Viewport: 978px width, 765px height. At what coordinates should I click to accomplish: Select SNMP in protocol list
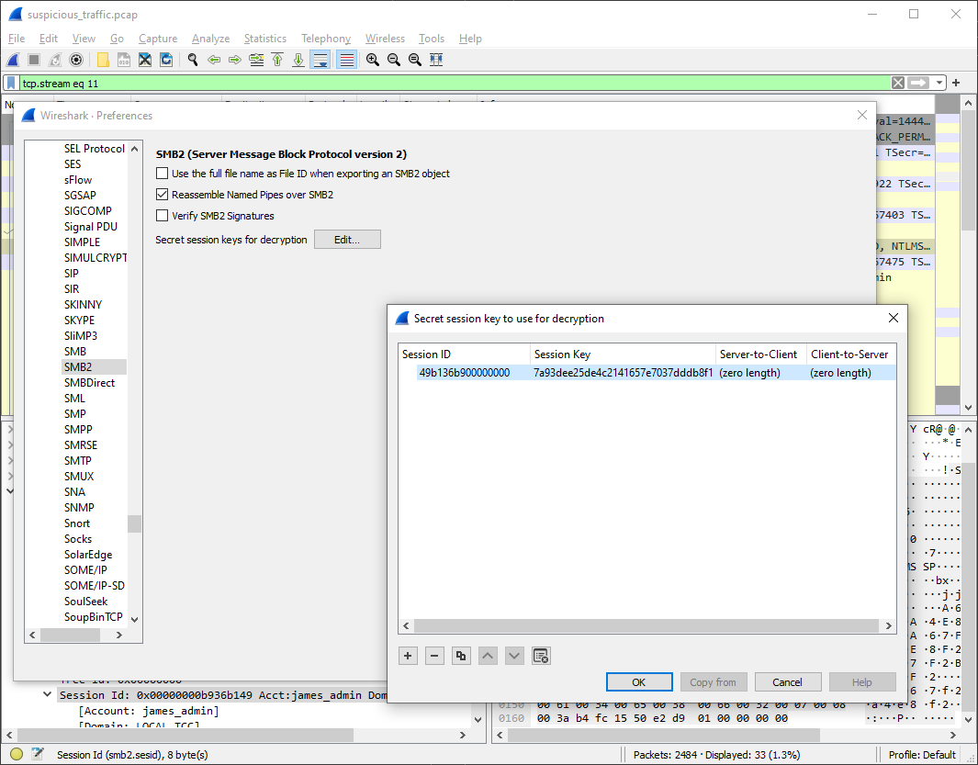pyautogui.click(x=79, y=507)
